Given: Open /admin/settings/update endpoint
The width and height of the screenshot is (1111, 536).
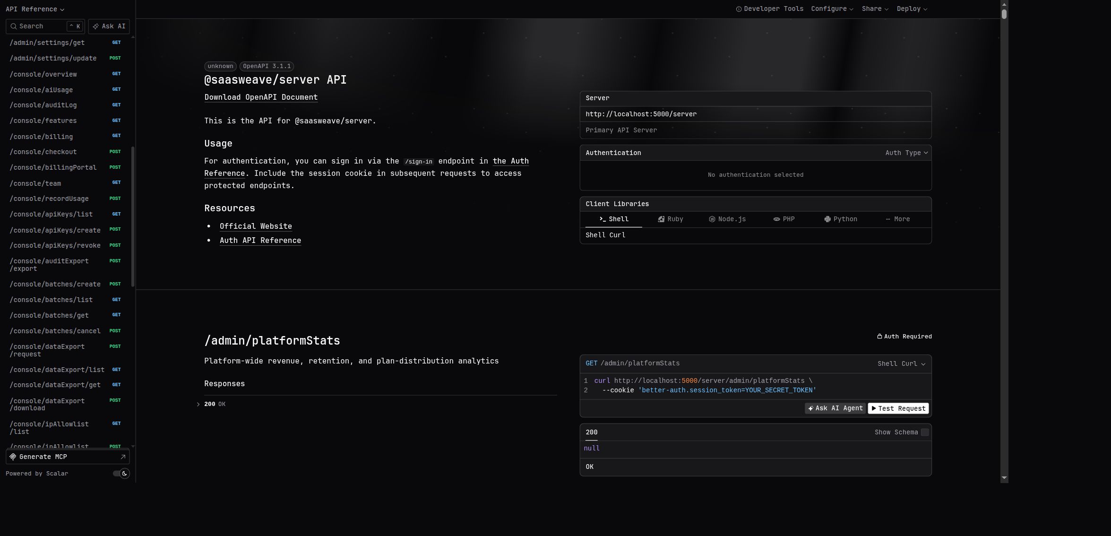Looking at the screenshot, I should click(66, 59).
